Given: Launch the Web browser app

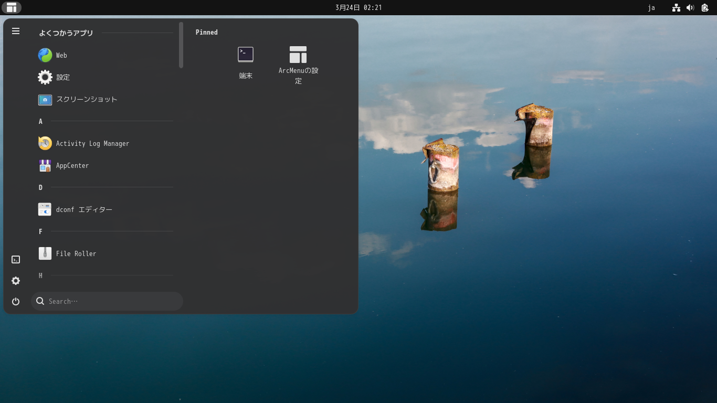Looking at the screenshot, I should [106, 55].
